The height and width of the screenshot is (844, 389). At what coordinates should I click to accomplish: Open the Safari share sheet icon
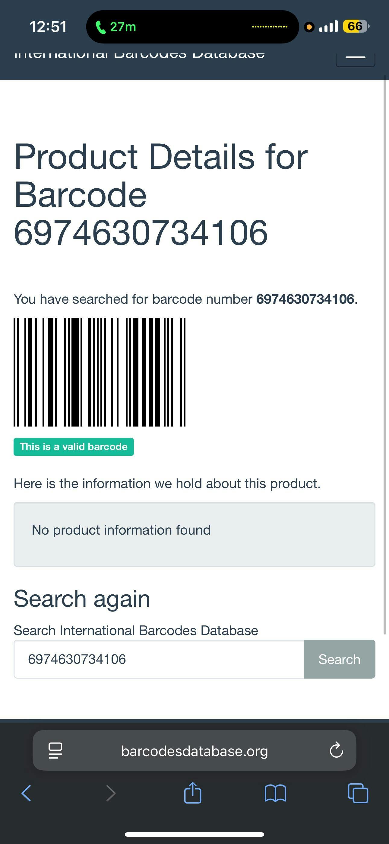tap(192, 793)
